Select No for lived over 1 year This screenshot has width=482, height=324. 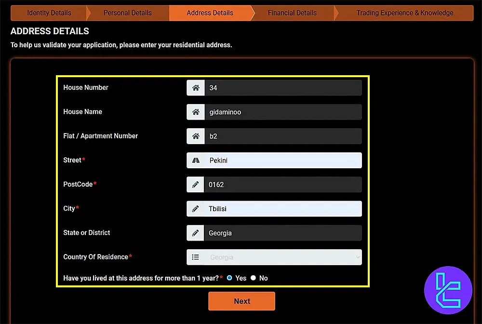[x=254, y=278]
